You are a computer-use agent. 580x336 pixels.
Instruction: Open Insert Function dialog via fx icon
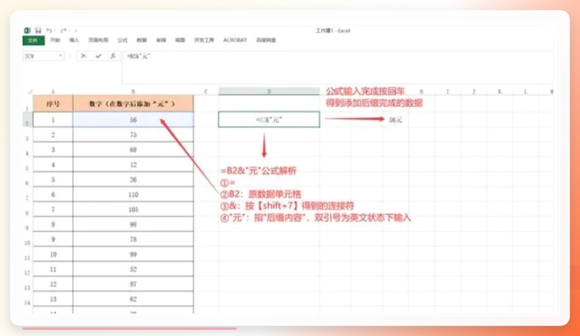112,56
